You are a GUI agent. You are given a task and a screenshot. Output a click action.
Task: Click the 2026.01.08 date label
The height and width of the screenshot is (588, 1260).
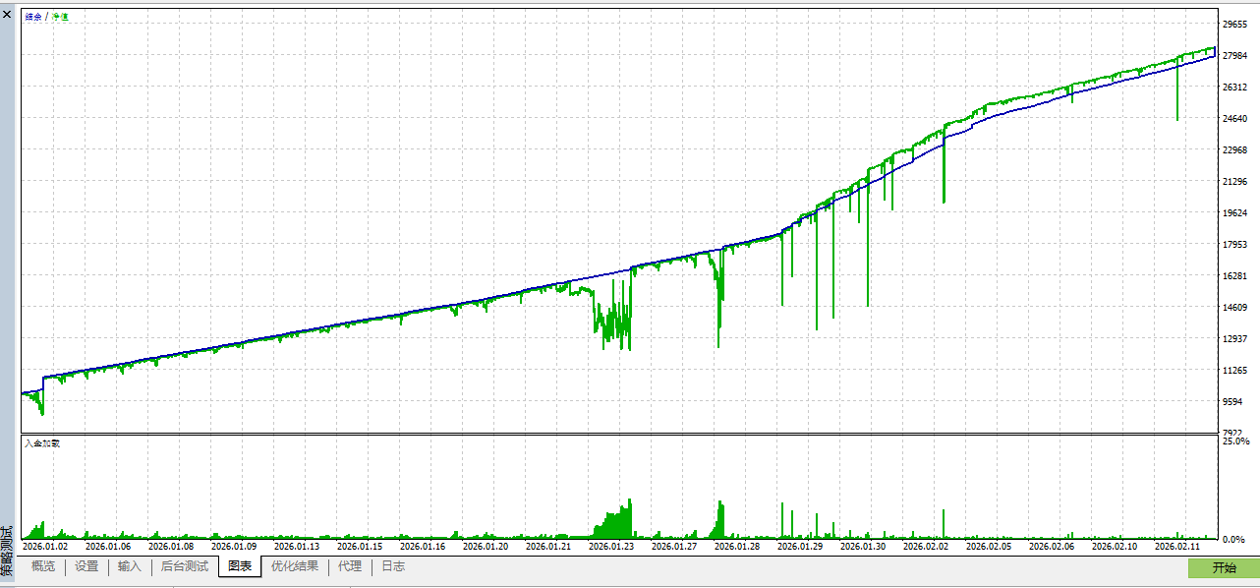point(171,546)
